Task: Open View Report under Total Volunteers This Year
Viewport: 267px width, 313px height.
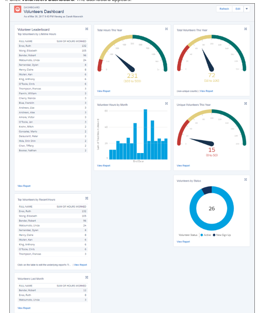Action: pyautogui.click(x=206, y=91)
